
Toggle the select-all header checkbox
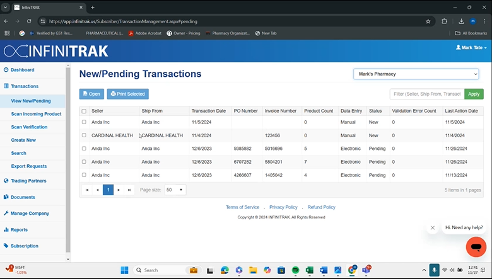tap(84, 111)
